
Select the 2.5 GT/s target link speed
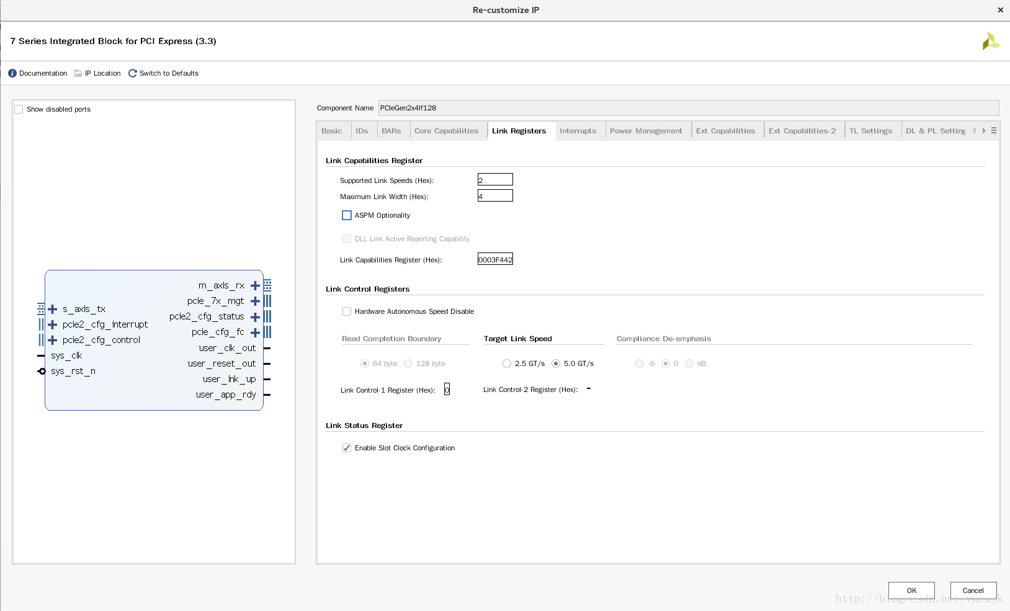pos(507,363)
